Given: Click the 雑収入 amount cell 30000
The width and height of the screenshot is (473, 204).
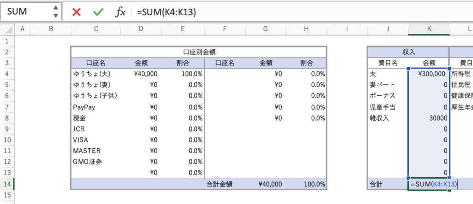Looking at the screenshot, I should [x=429, y=118].
